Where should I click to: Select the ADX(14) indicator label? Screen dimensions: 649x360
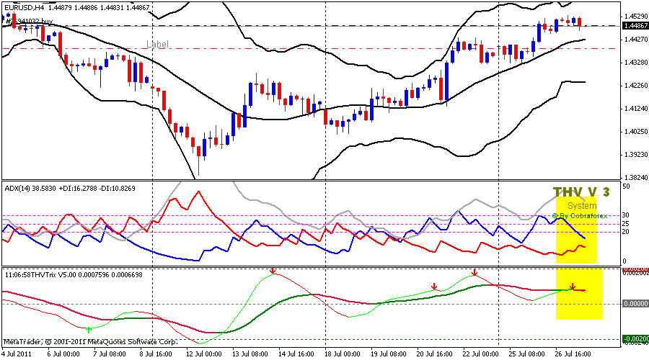19,187
